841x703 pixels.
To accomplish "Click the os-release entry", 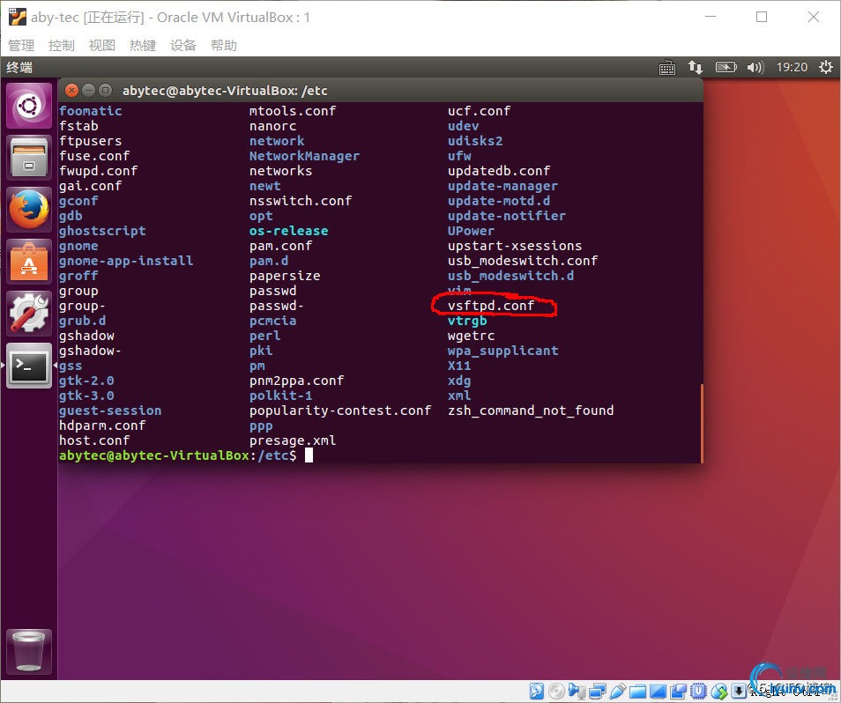I will point(289,231).
